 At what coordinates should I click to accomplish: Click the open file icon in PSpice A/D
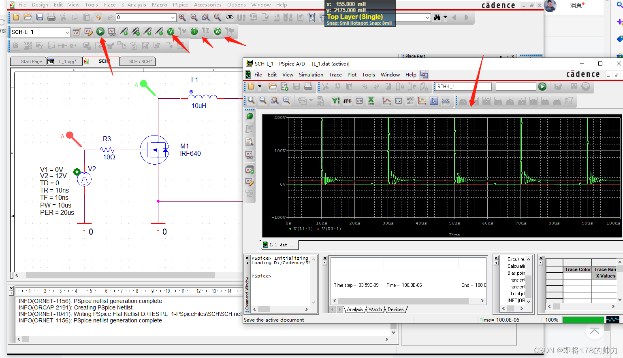(x=273, y=87)
